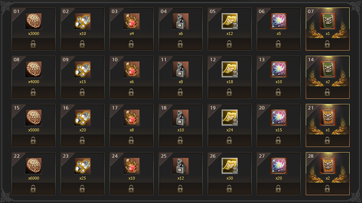The image size is (362, 203).
Task: Click the padlock under day 14 reward
Action: coord(327,93)
